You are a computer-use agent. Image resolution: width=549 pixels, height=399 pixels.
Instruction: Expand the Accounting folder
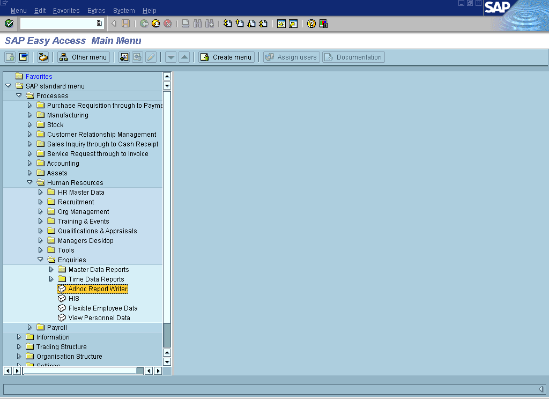30,163
